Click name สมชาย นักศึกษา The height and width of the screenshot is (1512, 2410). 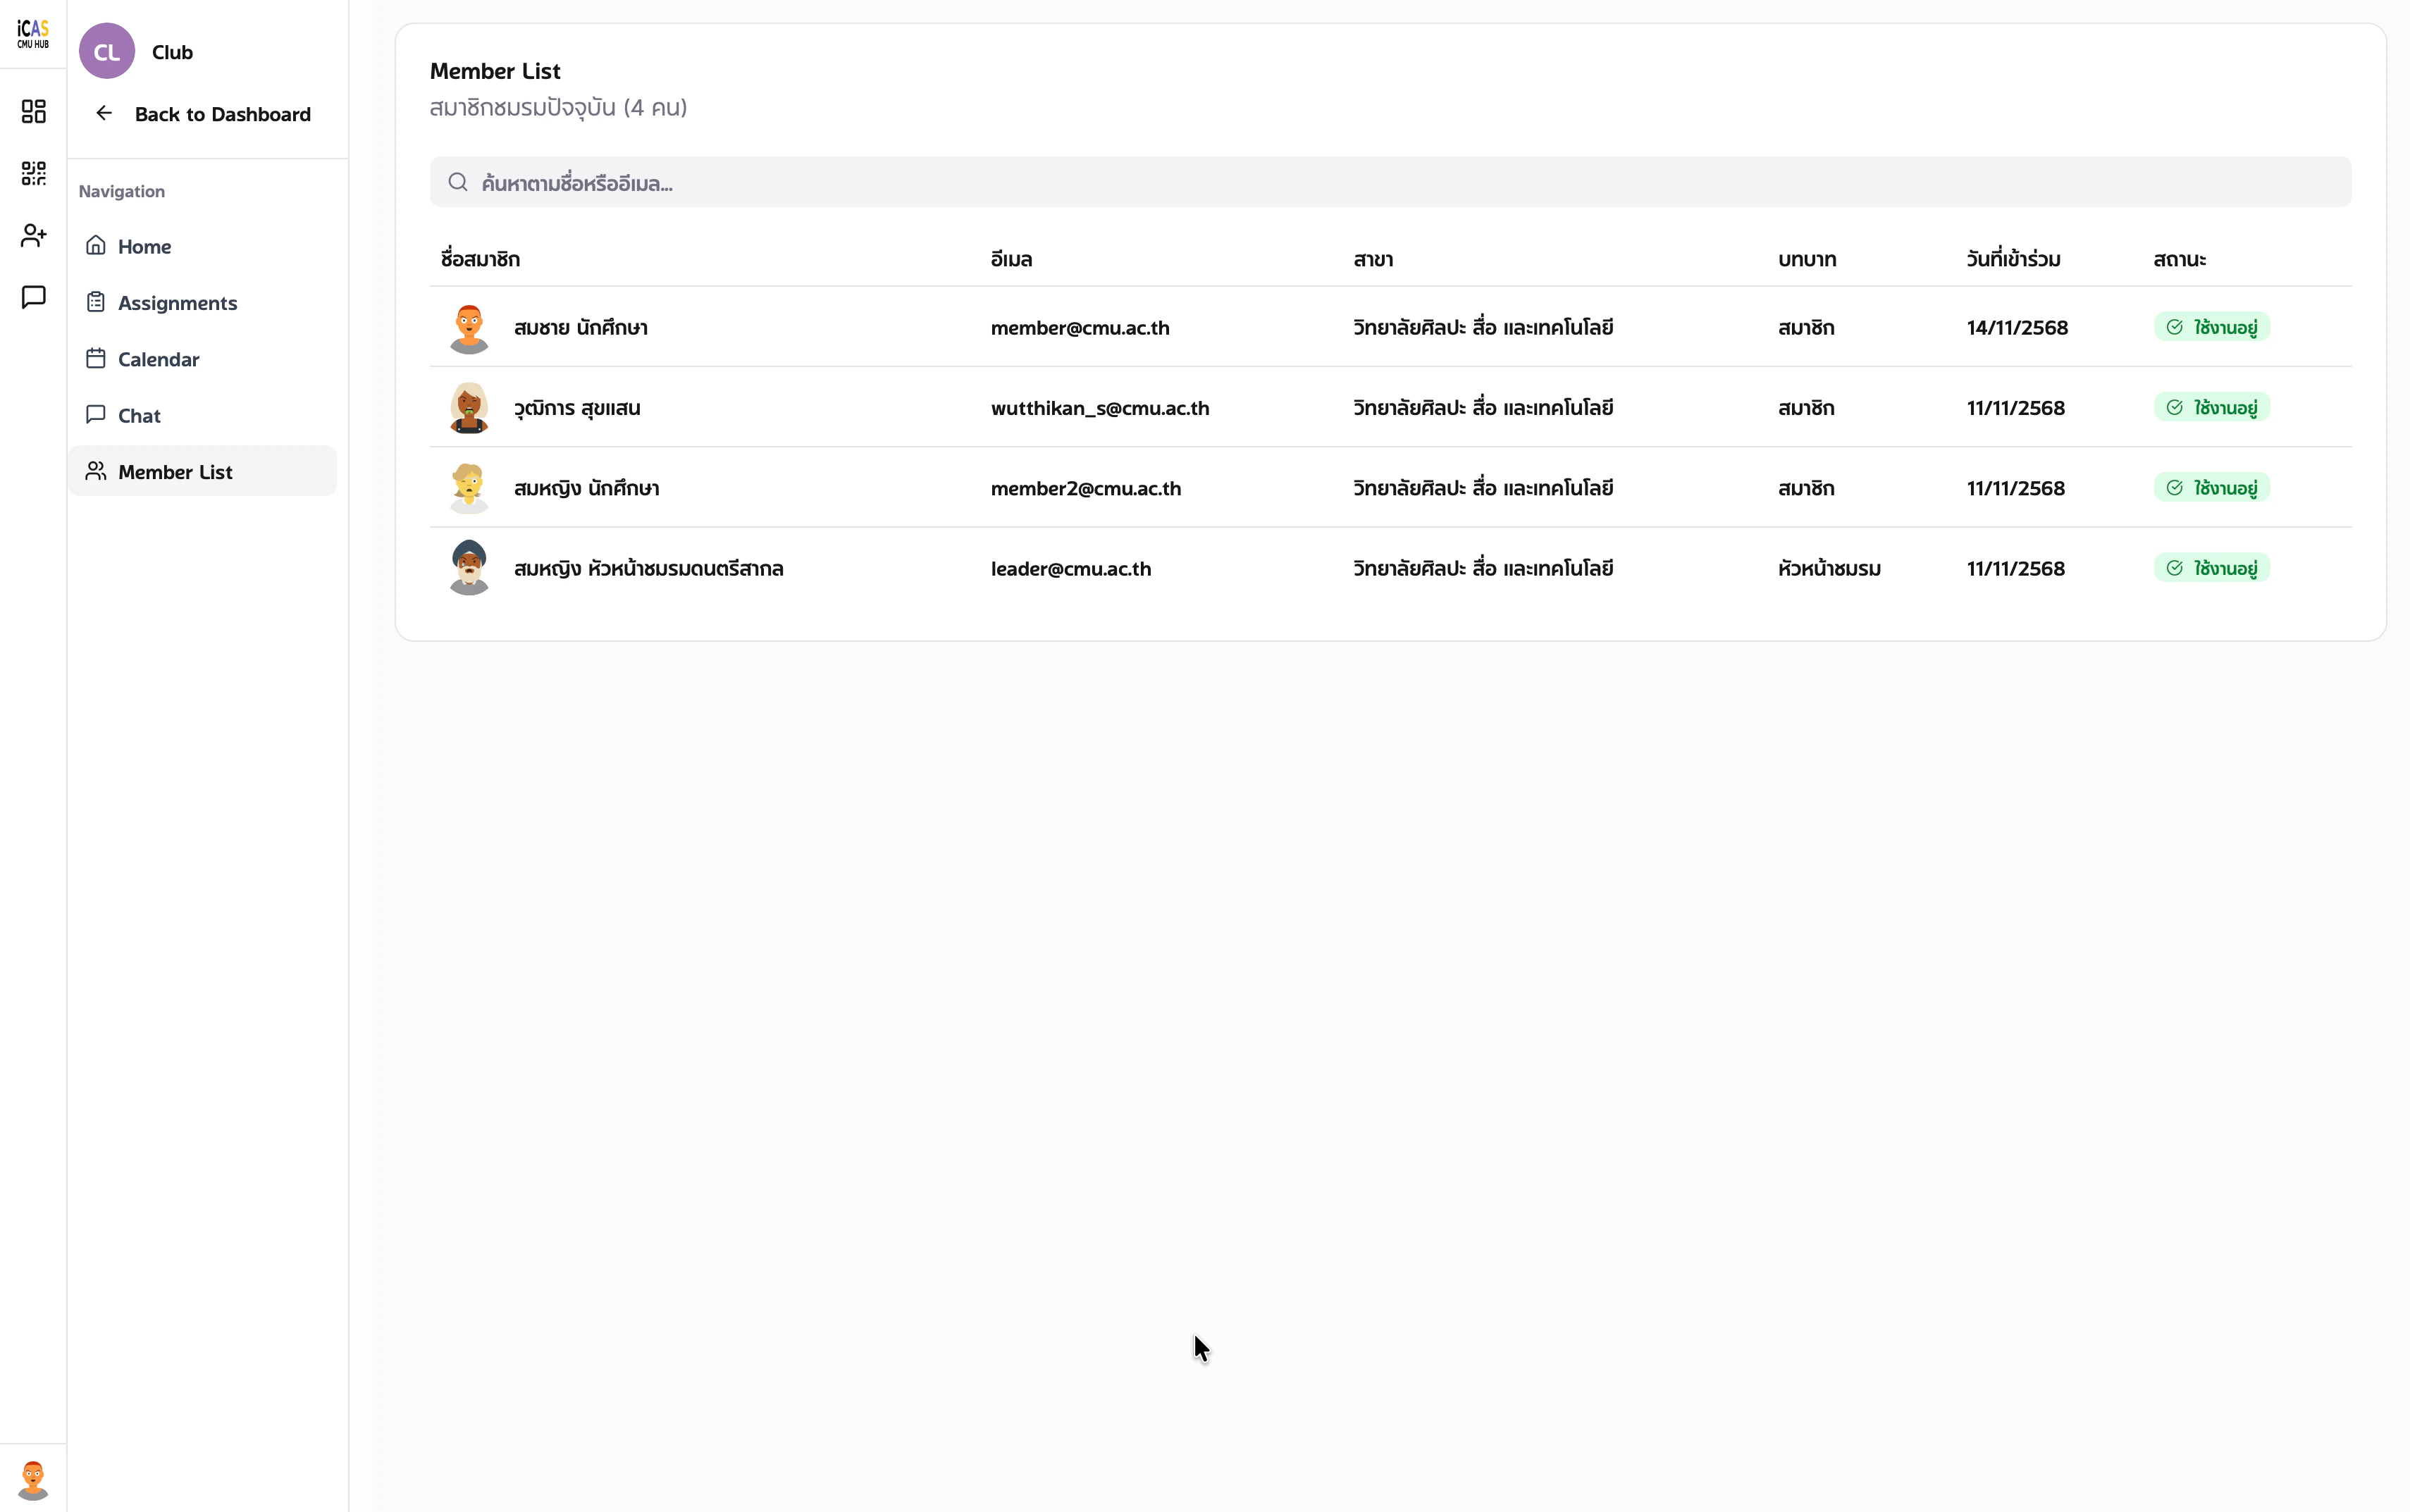pos(580,328)
